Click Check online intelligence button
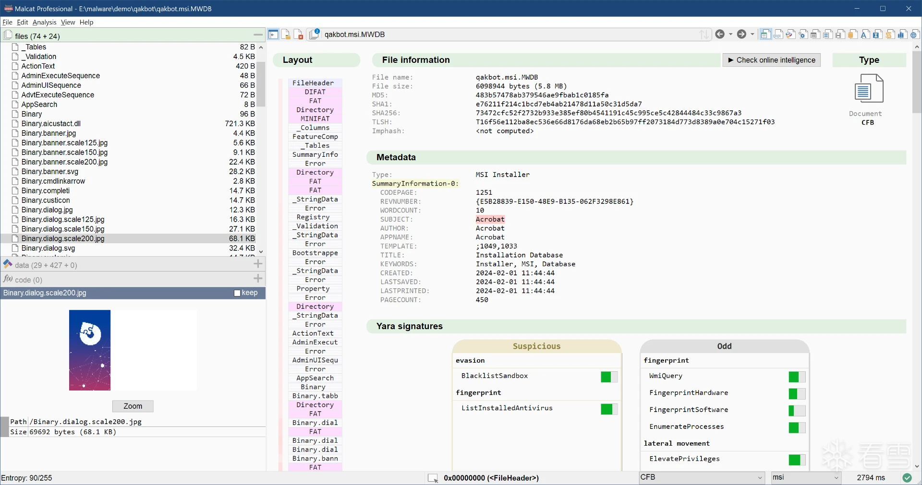Screen dimensions: 922x485 [x=771, y=60]
